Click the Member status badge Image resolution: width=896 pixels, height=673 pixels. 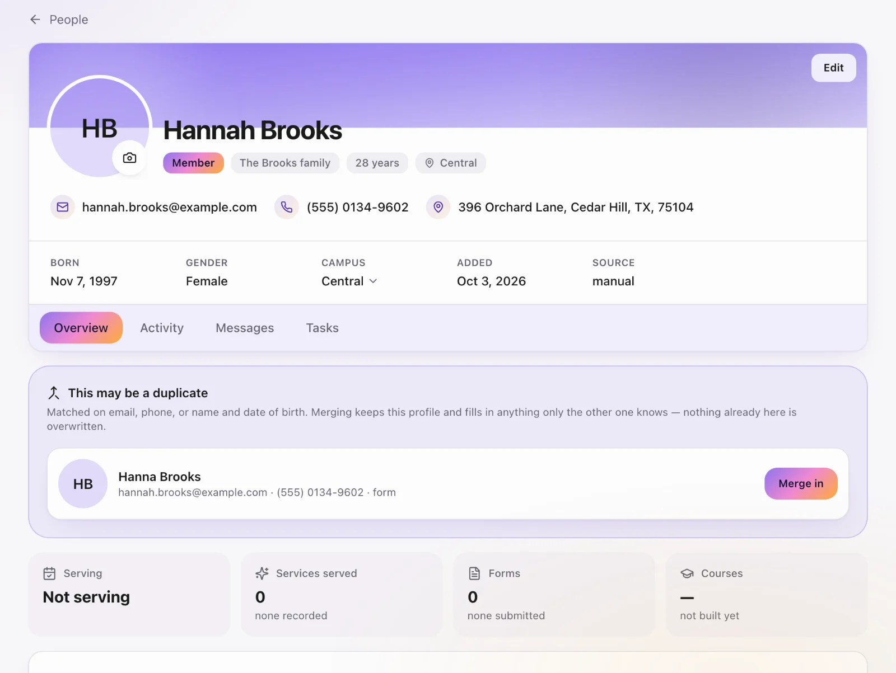tap(193, 163)
